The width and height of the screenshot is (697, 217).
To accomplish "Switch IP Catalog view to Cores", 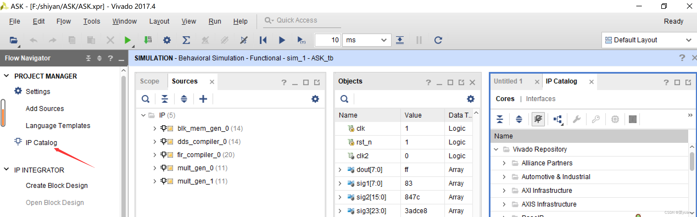I will pos(505,99).
